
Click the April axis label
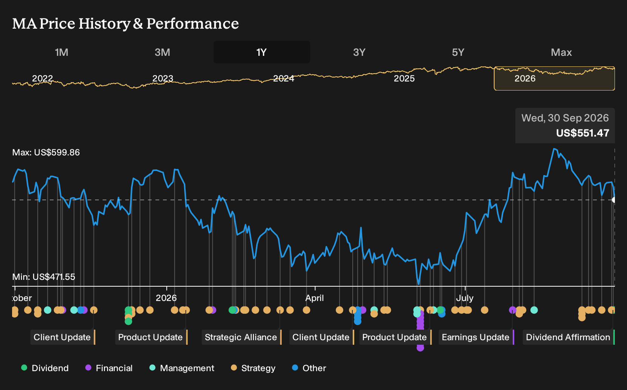pos(315,298)
